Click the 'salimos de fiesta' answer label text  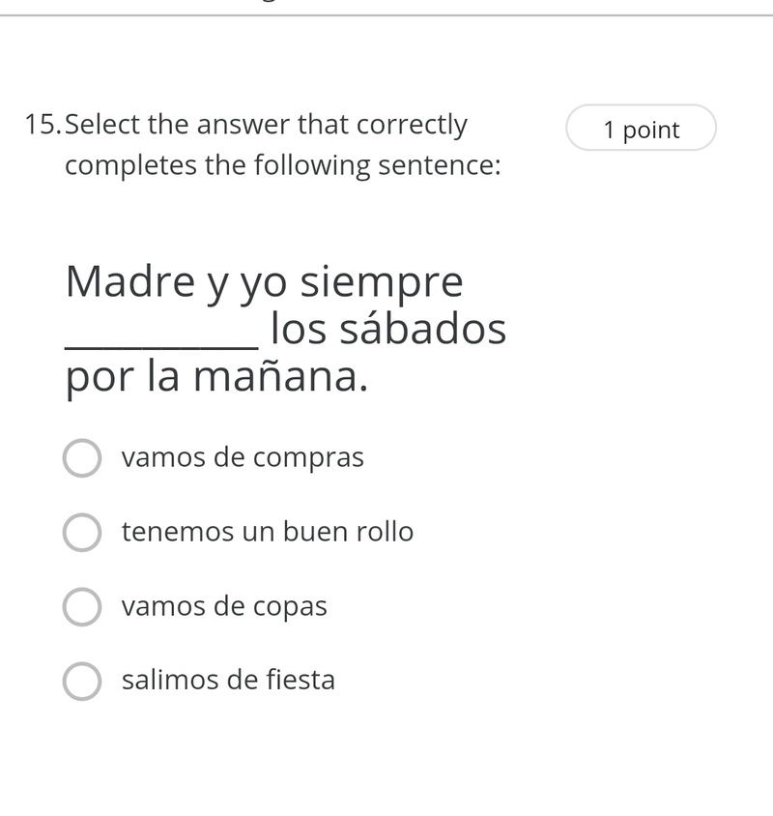228,680
